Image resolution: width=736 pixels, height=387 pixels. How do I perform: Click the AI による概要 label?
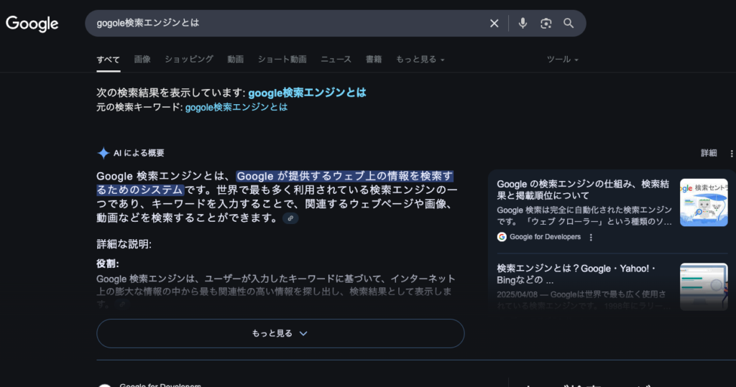(139, 154)
